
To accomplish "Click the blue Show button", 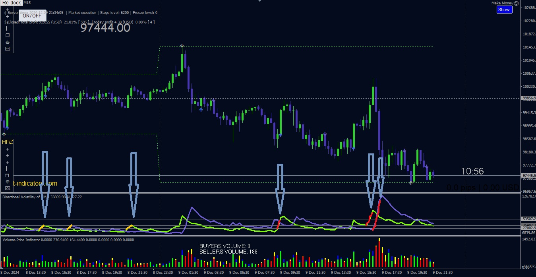I will pyautogui.click(x=504, y=10).
